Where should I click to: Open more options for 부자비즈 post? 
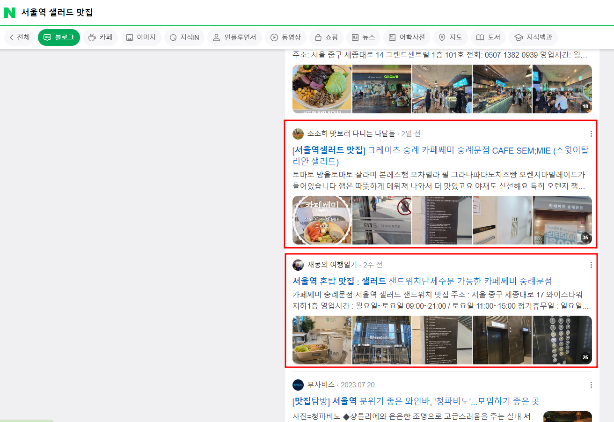pos(591,385)
